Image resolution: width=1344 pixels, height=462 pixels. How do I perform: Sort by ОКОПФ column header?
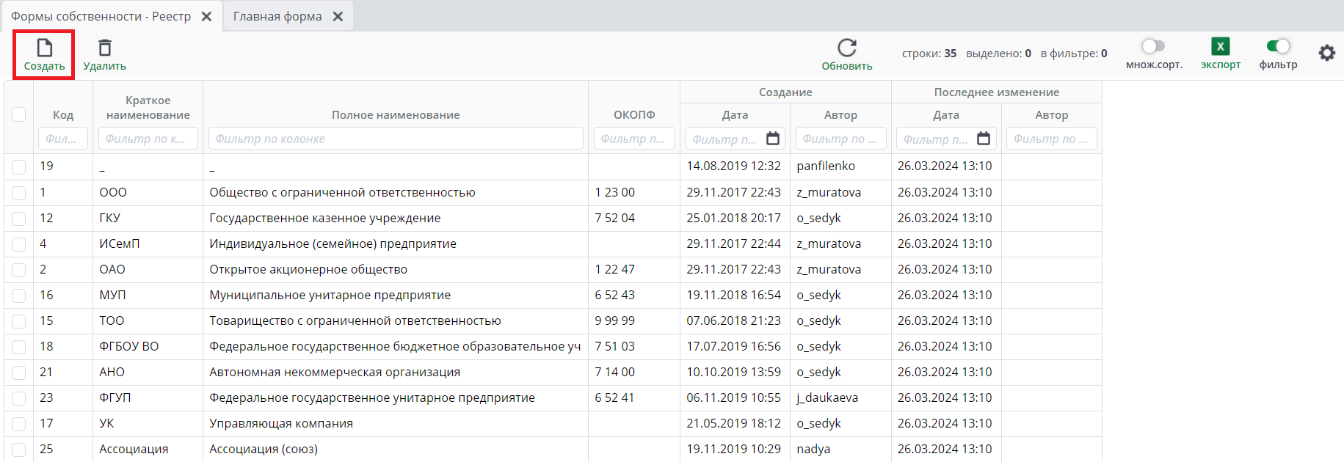pos(634,115)
